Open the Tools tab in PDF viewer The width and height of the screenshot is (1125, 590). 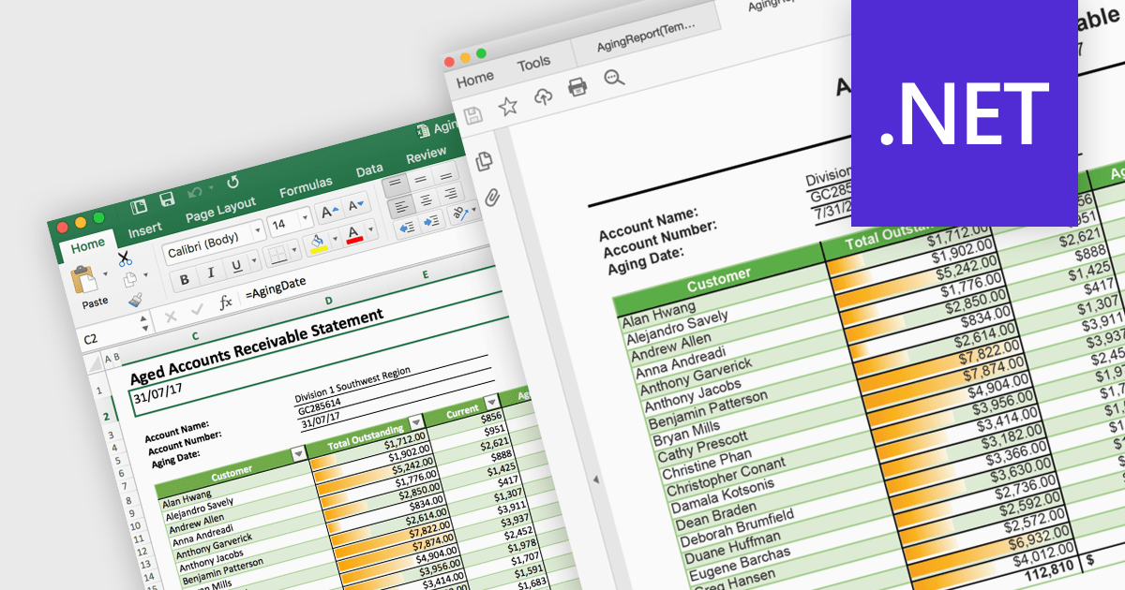[x=533, y=63]
